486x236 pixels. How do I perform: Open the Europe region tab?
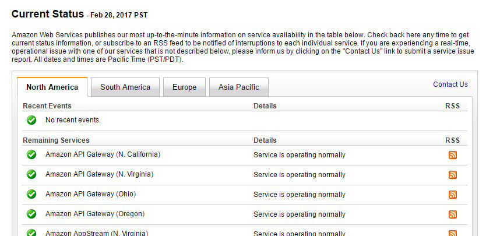click(x=184, y=87)
